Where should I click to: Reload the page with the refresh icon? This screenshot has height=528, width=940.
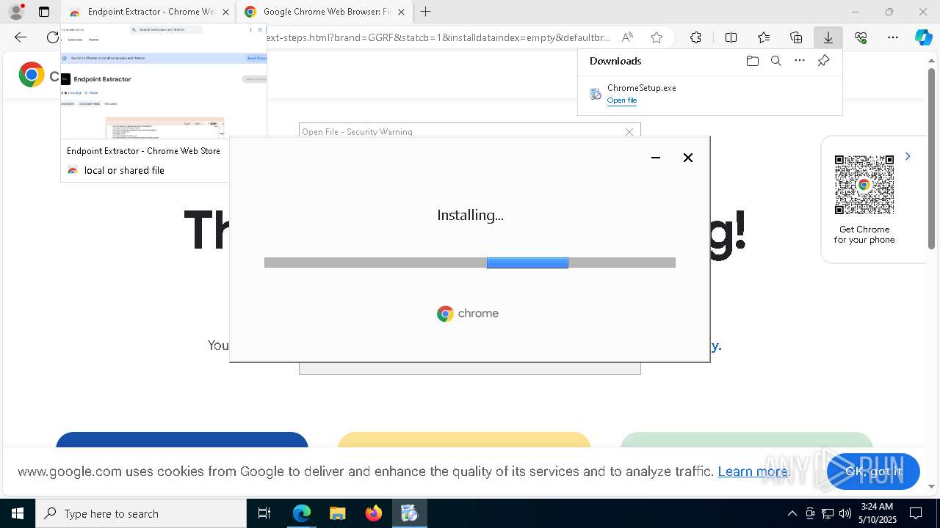51,37
